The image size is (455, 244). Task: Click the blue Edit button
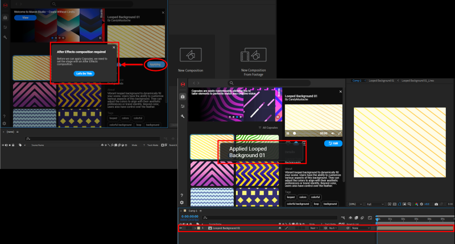(333, 144)
